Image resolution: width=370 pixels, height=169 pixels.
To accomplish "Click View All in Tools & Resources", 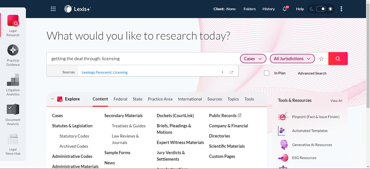I will 336,101.
